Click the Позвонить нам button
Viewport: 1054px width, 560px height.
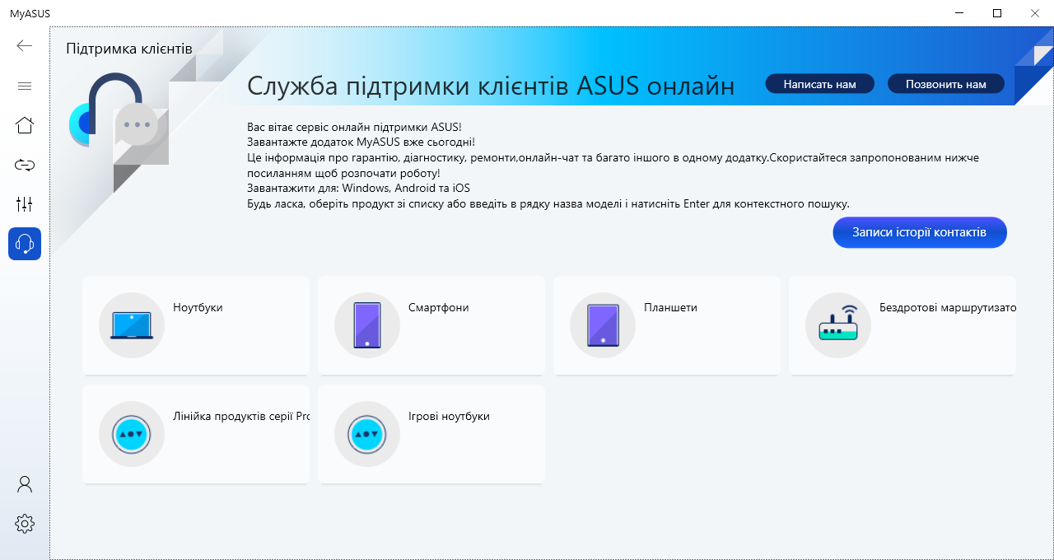[x=946, y=84]
